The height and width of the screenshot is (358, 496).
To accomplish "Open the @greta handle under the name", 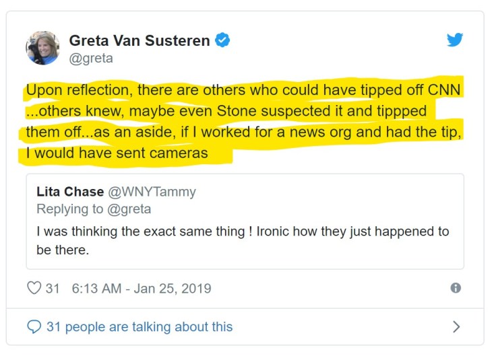I will (91, 59).
